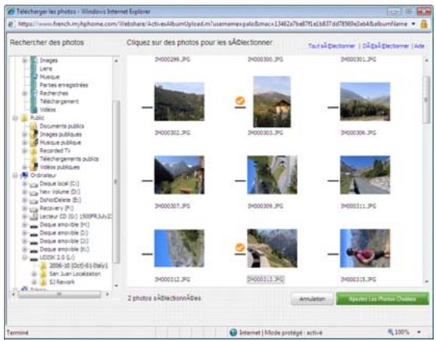Toggle selection mark for IM000309.JPG

pos(240,180)
